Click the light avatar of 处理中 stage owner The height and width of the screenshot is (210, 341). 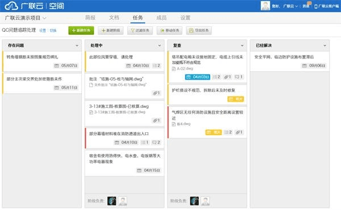click(123, 201)
